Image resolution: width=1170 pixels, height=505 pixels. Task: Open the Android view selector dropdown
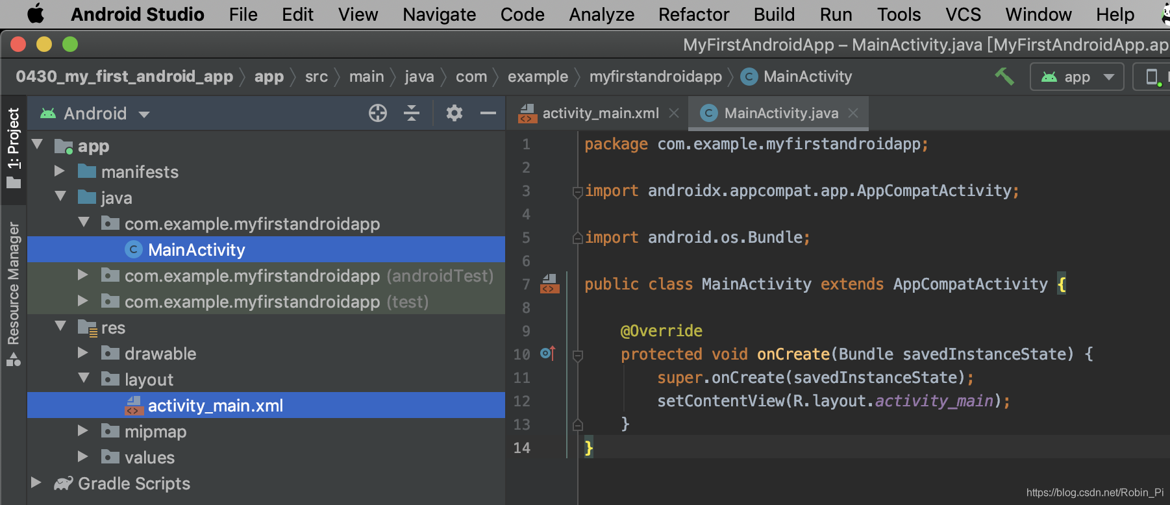coord(95,114)
